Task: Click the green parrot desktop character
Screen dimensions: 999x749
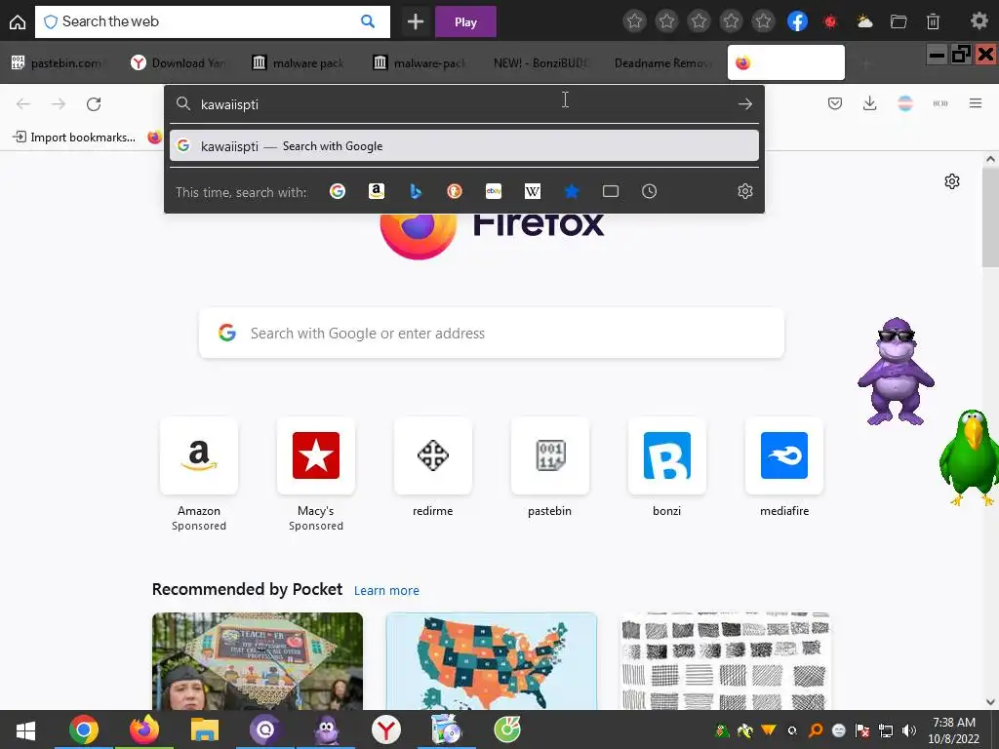Action: tap(969, 457)
